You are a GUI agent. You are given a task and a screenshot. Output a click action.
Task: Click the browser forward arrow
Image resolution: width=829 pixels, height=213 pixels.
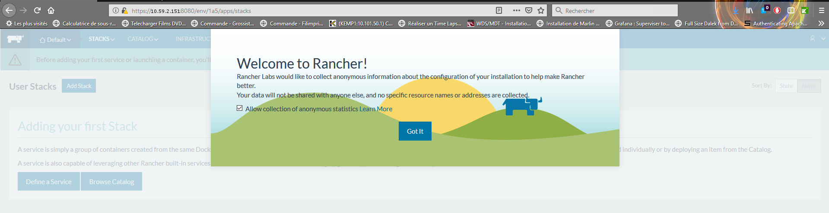tap(23, 10)
